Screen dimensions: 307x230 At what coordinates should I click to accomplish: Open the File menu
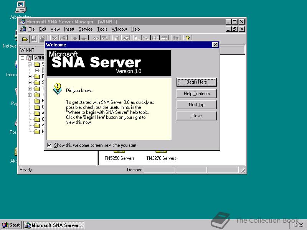tap(31, 29)
